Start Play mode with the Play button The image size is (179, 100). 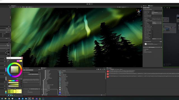(88, 4)
